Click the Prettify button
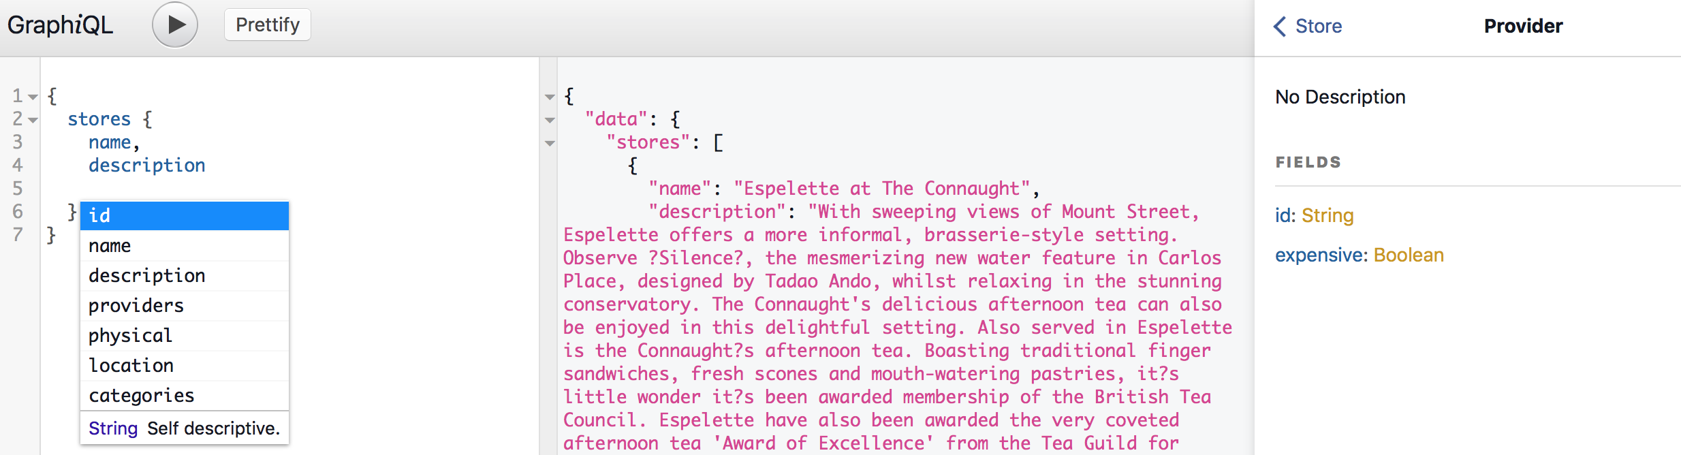Screen dimensions: 1681x455 [267, 24]
